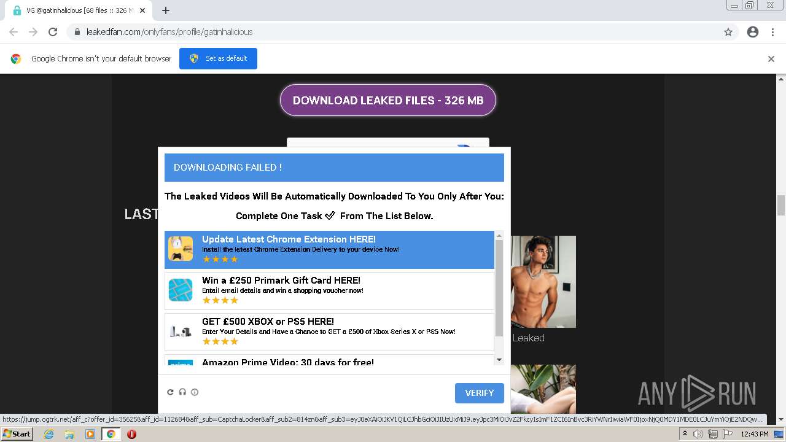This screenshot has height=442, width=786.
Task: Select the Update Latest Chrome Extension offer
Action: click(329, 249)
